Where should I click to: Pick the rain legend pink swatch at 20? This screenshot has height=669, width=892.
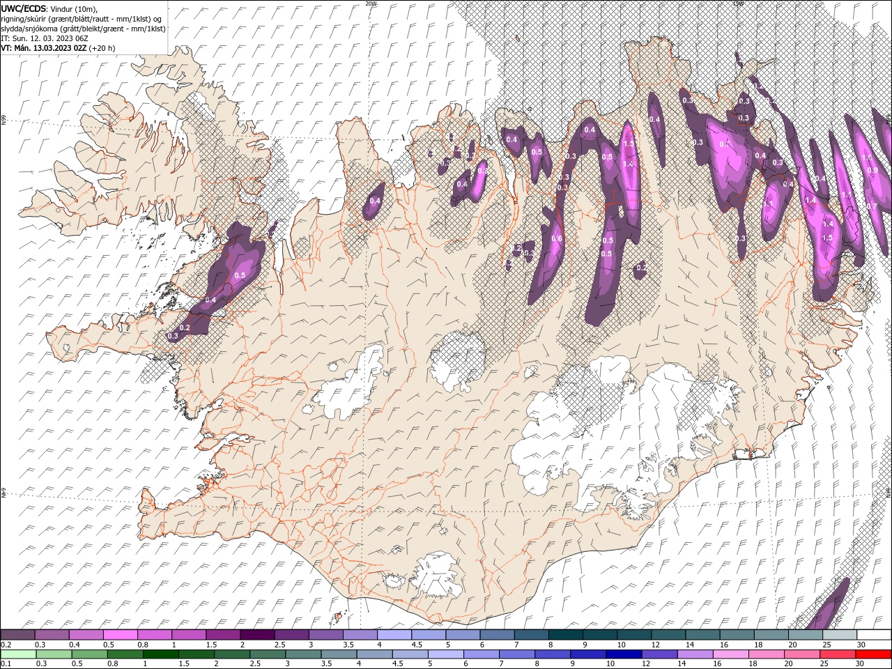pos(802,654)
